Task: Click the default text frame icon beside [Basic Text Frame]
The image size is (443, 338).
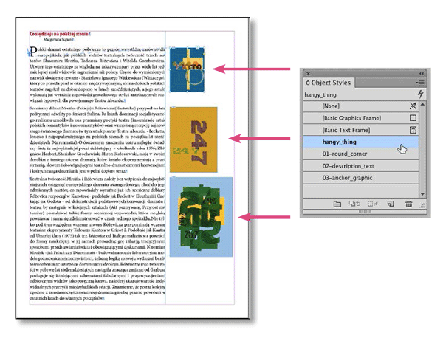Action: 413,130
